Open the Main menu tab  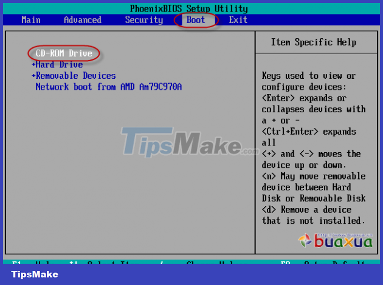click(x=31, y=20)
